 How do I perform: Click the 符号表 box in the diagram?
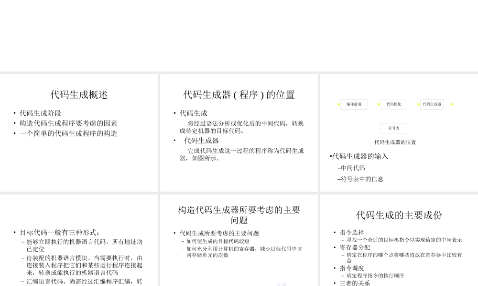[393, 128]
